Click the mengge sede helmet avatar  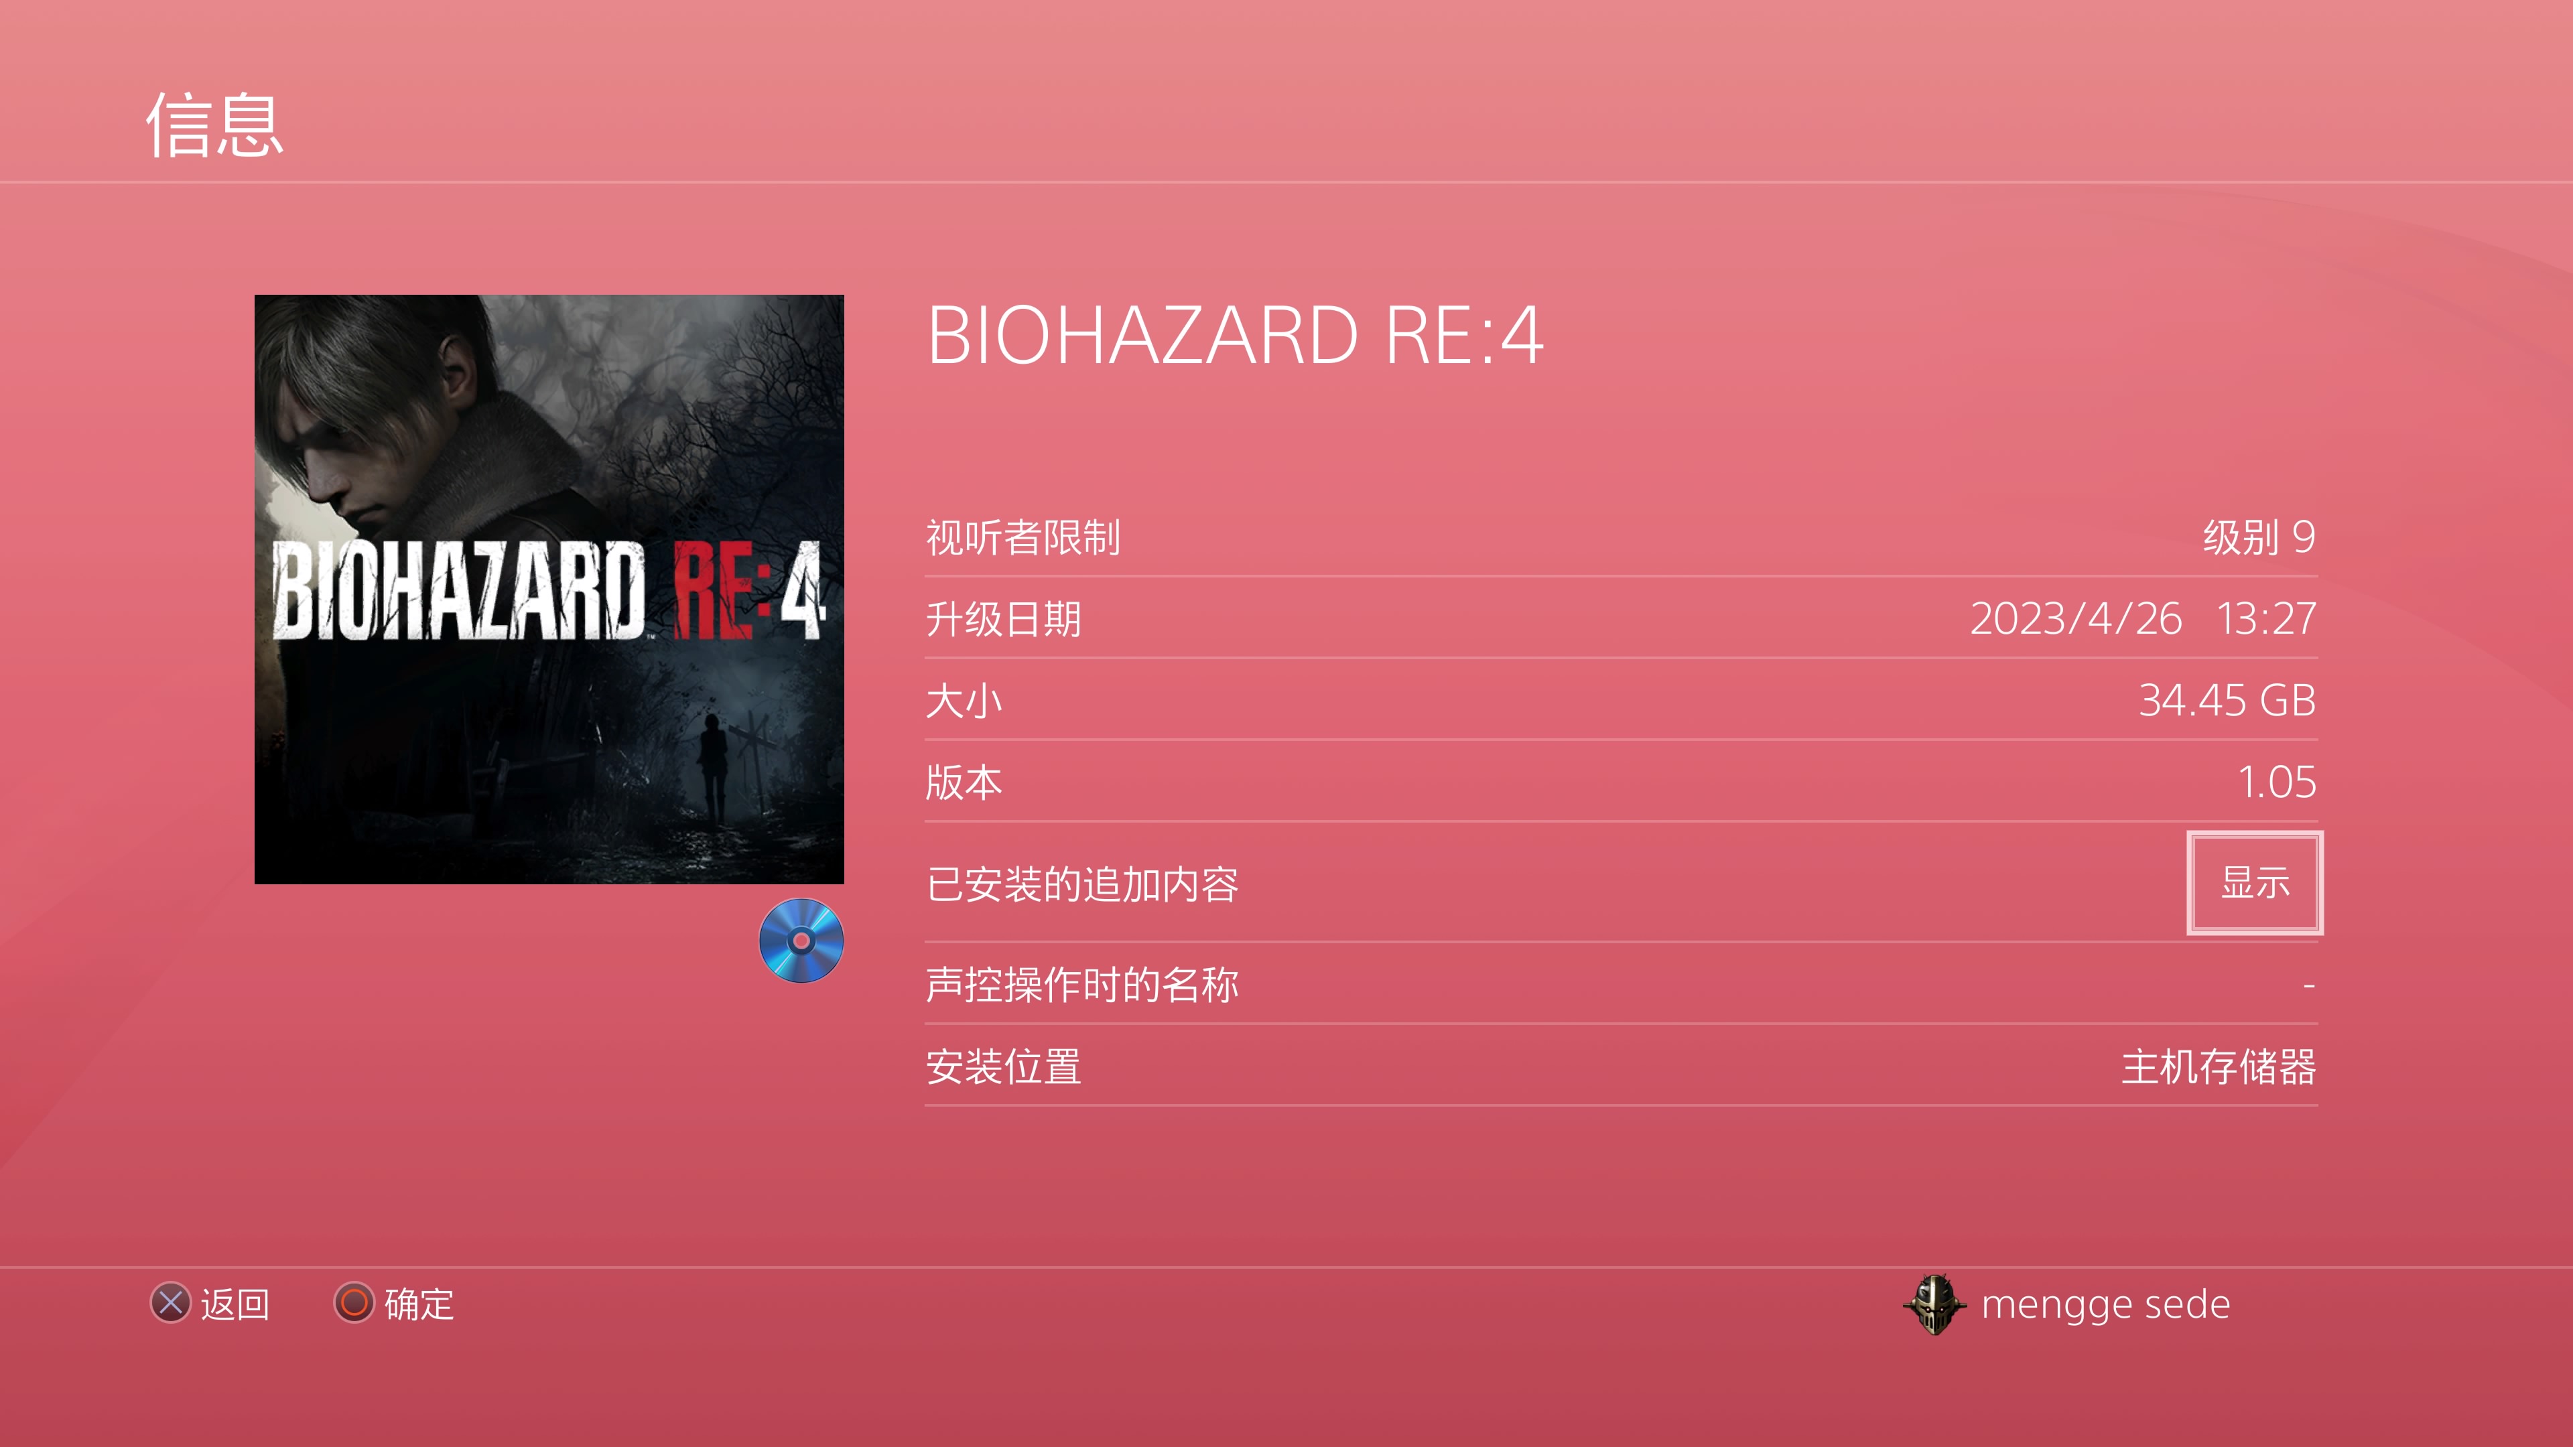(x=1934, y=1303)
